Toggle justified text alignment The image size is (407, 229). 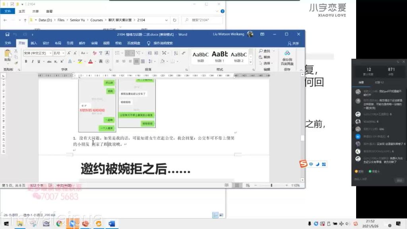(137, 62)
